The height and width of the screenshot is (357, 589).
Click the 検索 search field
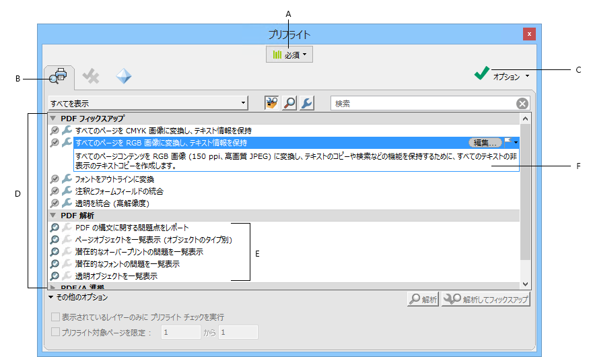tap(423, 103)
